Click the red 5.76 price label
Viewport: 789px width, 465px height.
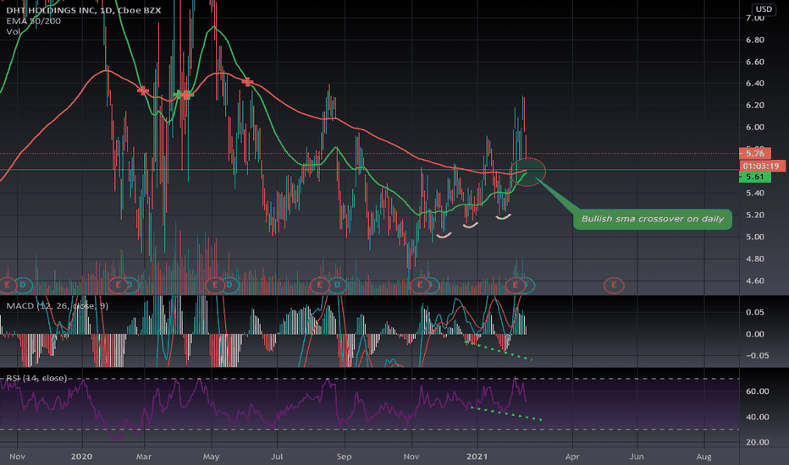(755, 154)
